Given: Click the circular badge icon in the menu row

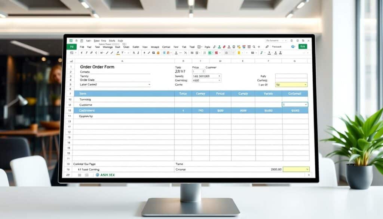Looking at the screenshot, I should (234, 47).
